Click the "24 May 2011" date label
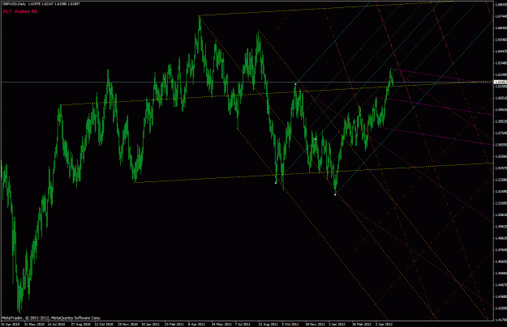Viewport: 507px width, 327px height. 221,324
